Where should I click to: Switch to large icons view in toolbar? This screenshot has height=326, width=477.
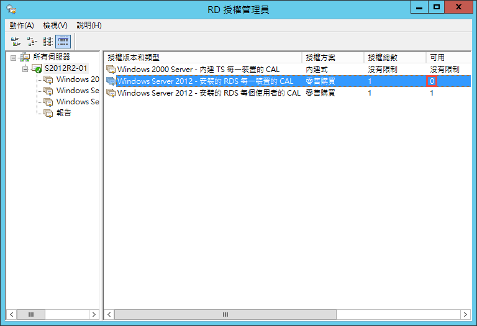point(16,42)
